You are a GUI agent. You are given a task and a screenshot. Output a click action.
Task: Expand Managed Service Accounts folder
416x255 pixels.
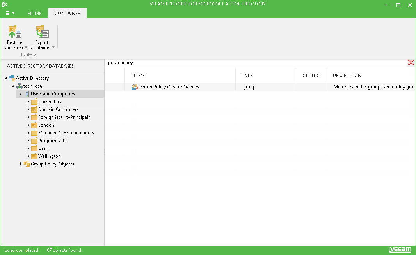click(x=28, y=133)
